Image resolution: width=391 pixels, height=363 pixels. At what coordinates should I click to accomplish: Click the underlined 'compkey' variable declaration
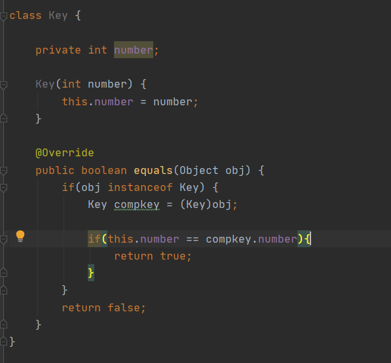pyautogui.click(x=137, y=205)
